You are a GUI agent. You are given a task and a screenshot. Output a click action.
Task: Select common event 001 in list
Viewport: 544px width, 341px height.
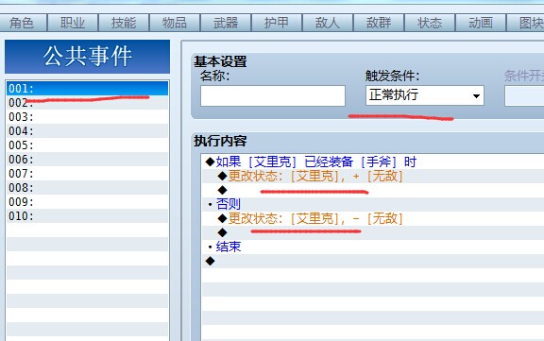click(88, 89)
